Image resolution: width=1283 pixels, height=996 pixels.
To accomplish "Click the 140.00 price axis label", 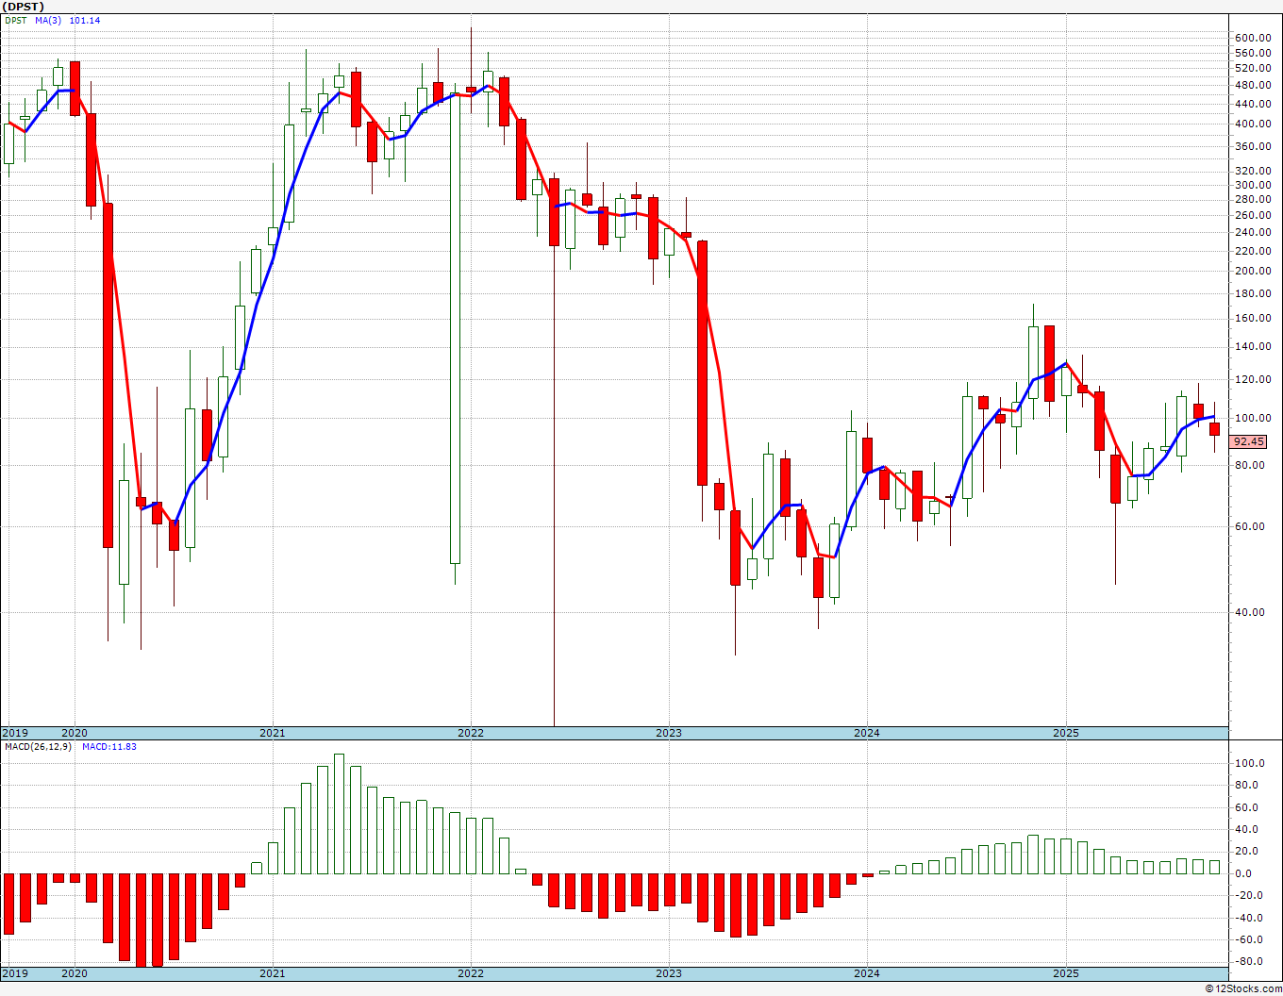I will pos(1253,346).
